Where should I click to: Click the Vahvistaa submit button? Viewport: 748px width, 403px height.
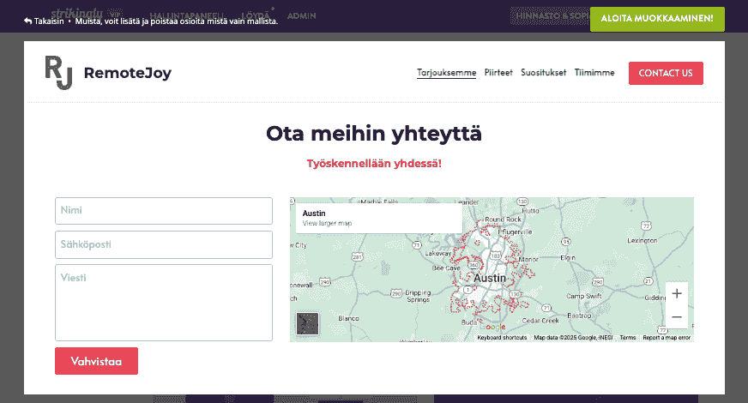(96, 361)
